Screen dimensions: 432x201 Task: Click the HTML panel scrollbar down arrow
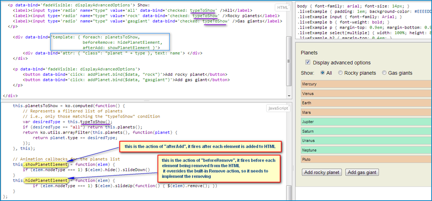point(289,96)
